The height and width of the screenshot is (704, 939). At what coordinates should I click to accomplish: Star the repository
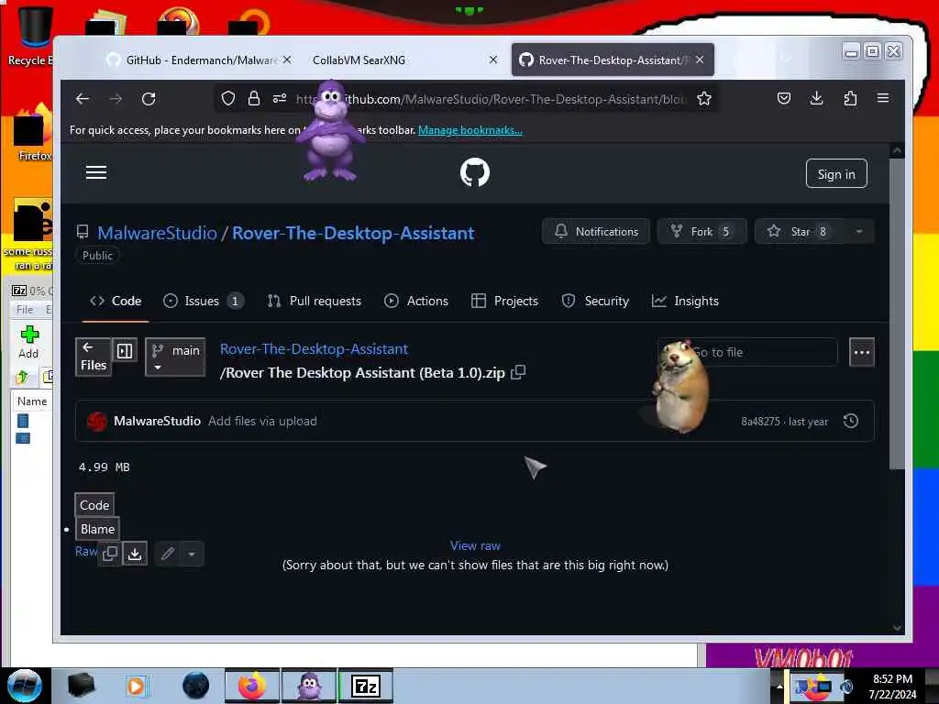[x=800, y=232]
